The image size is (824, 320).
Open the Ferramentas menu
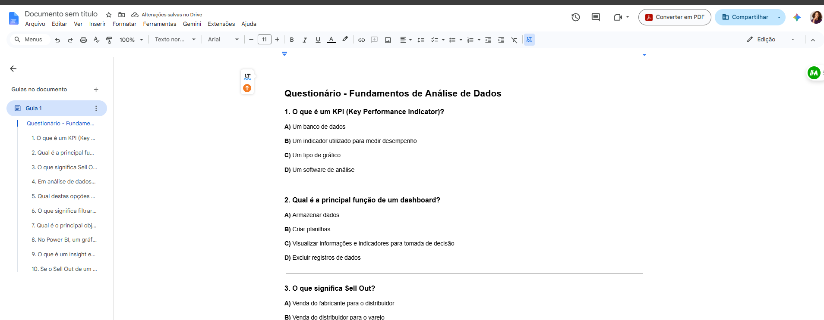pos(160,24)
